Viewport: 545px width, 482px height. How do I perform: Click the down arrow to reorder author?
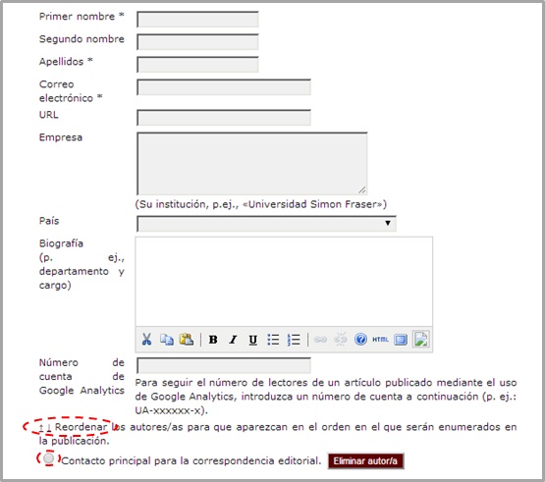click(x=49, y=428)
